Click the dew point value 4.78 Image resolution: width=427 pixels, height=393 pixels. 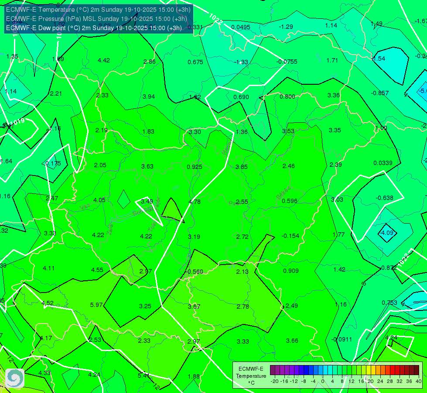[195, 202]
